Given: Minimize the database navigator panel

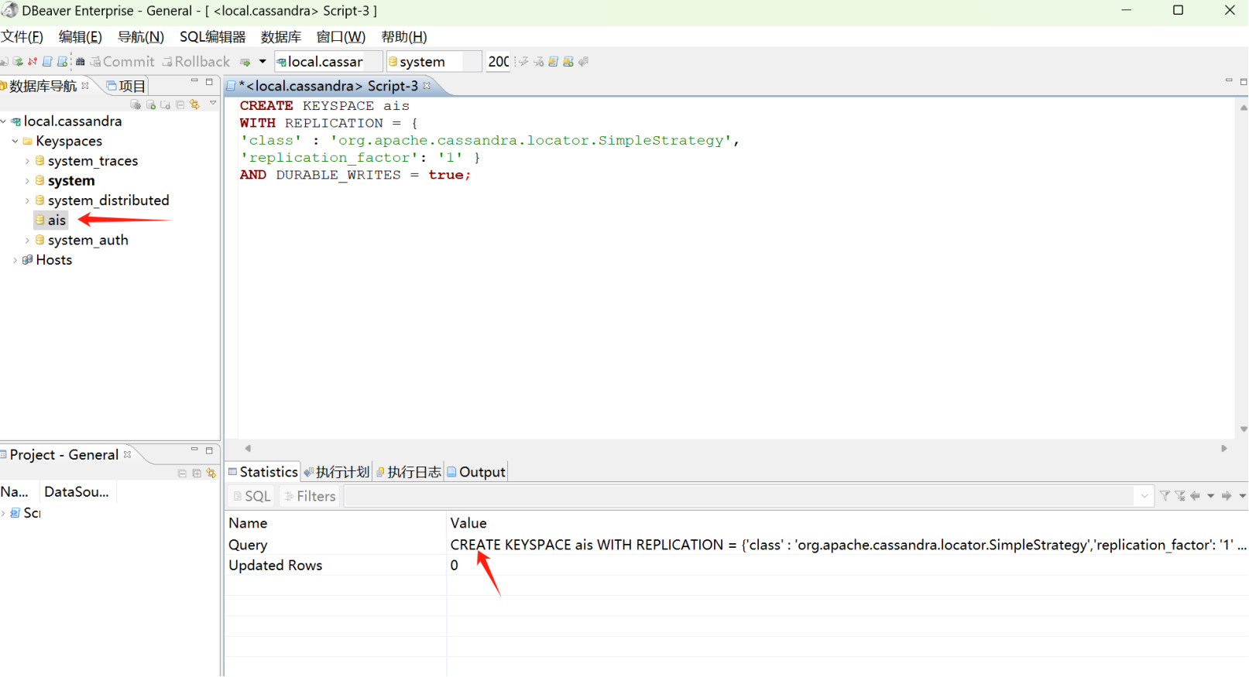Looking at the screenshot, I should coord(194,80).
